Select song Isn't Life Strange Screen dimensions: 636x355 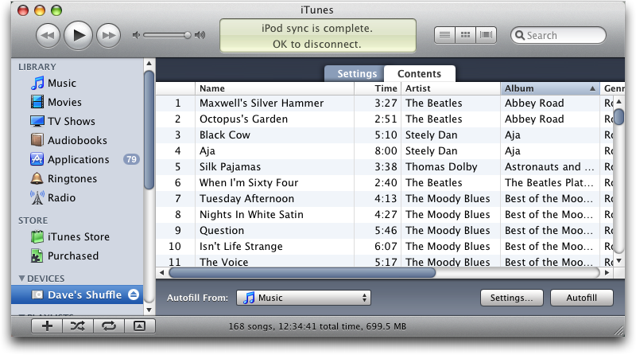pos(241,246)
